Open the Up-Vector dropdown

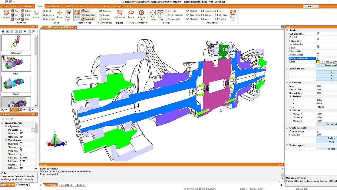33,130
